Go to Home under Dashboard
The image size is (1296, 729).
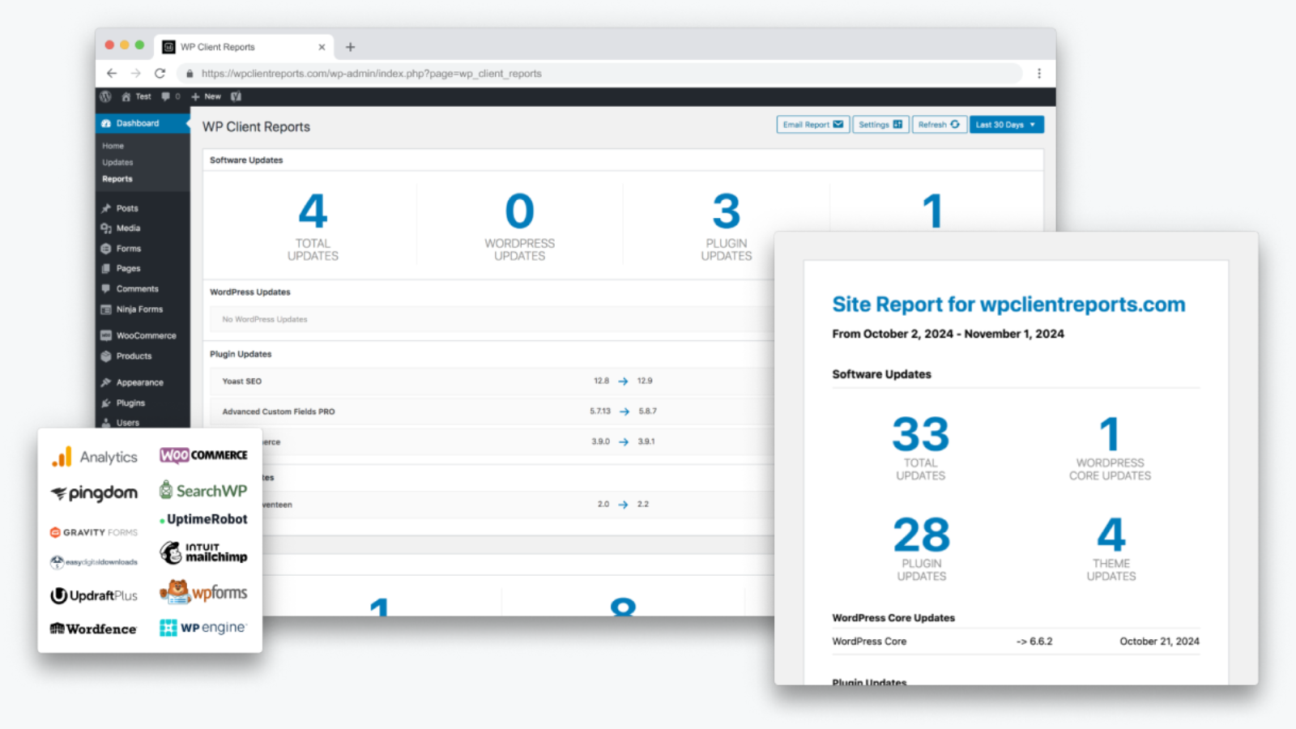point(113,146)
